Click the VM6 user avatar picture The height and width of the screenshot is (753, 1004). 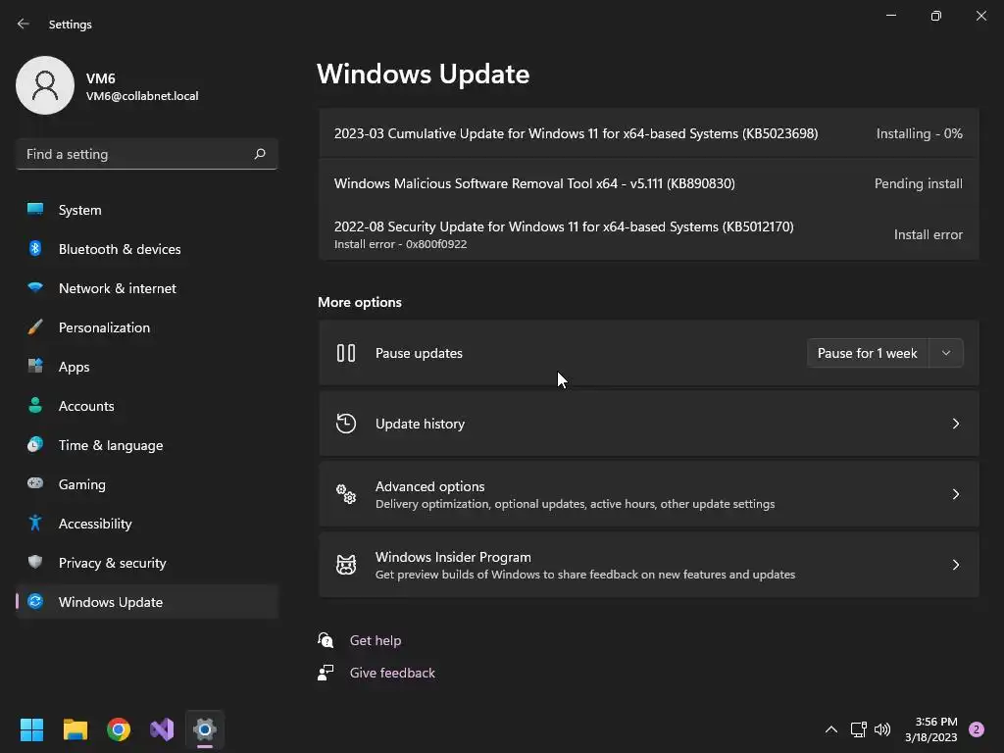(x=45, y=85)
